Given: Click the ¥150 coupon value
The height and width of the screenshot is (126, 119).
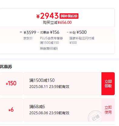Looking at the screenshot, I should (x=11, y=83).
